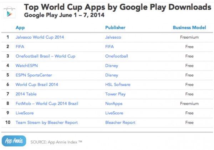Open Jalvasco World Cup 2014 app link
This screenshot has height=150, width=214.
[40, 37]
